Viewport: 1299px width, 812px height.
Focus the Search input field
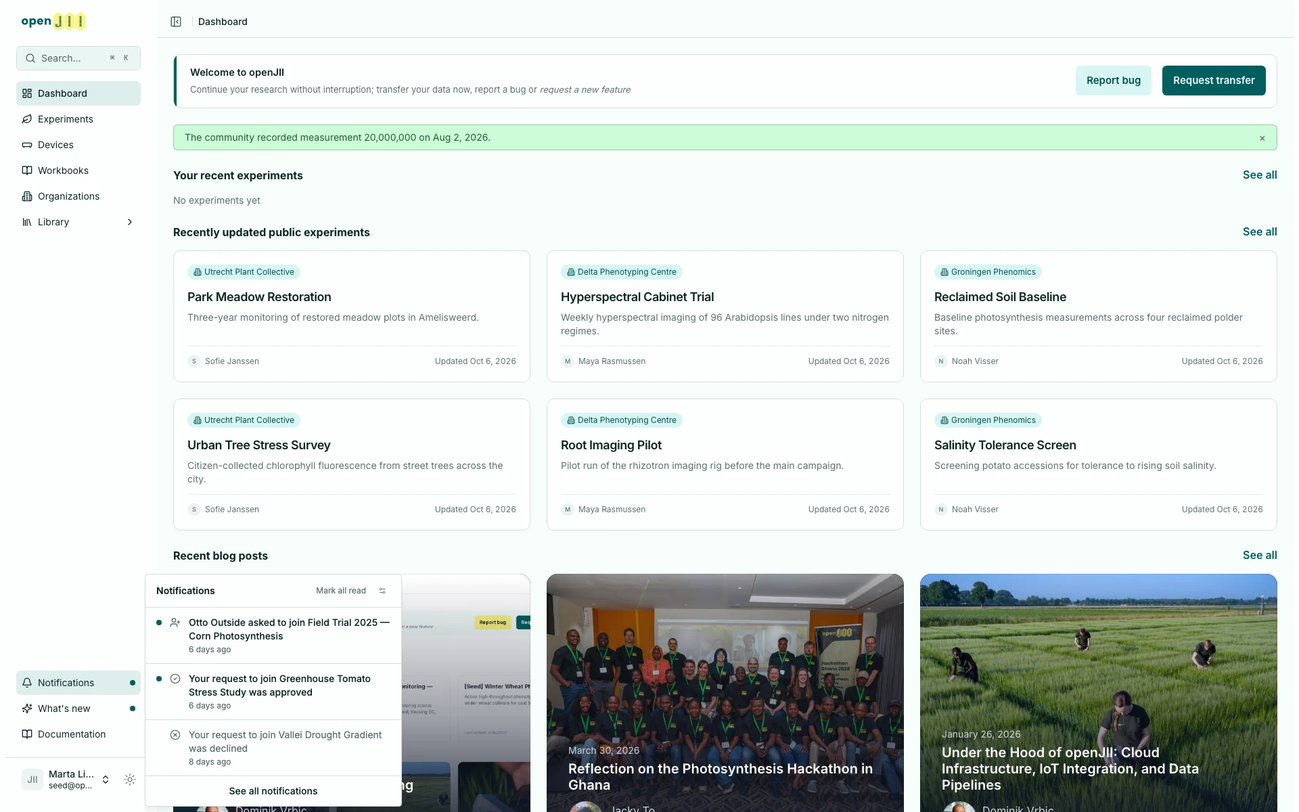pos(78,58)
